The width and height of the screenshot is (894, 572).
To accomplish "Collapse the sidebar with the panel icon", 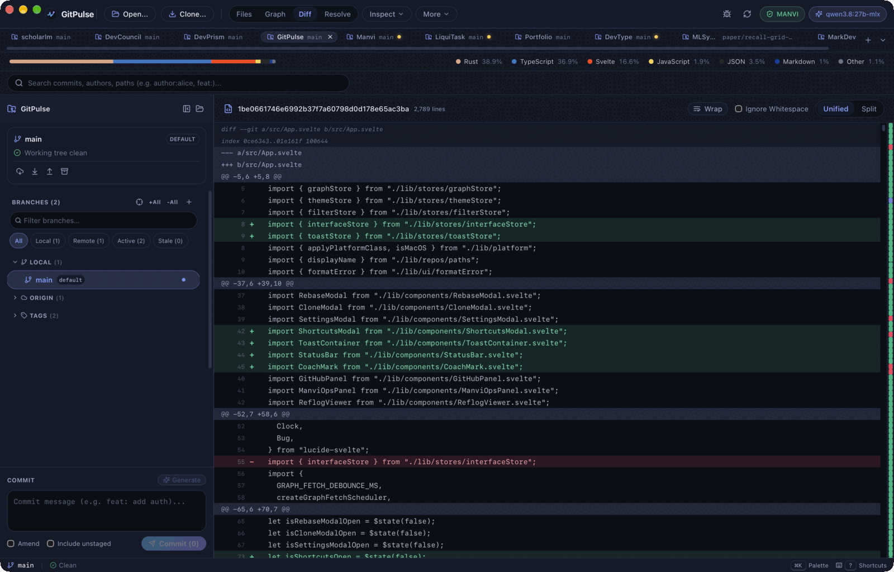I will point(187,109).
